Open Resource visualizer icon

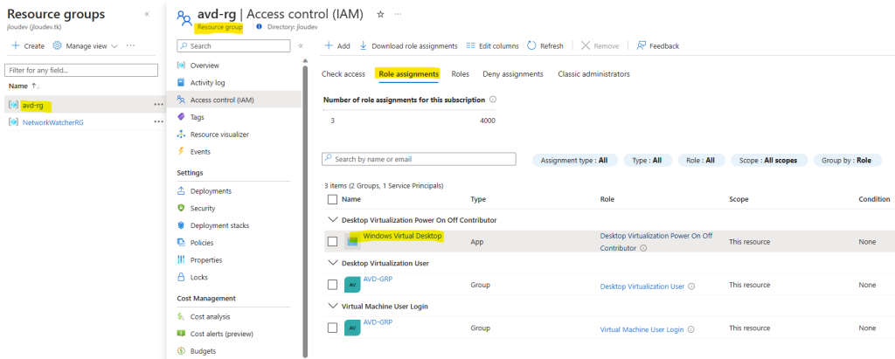(181, 135)
